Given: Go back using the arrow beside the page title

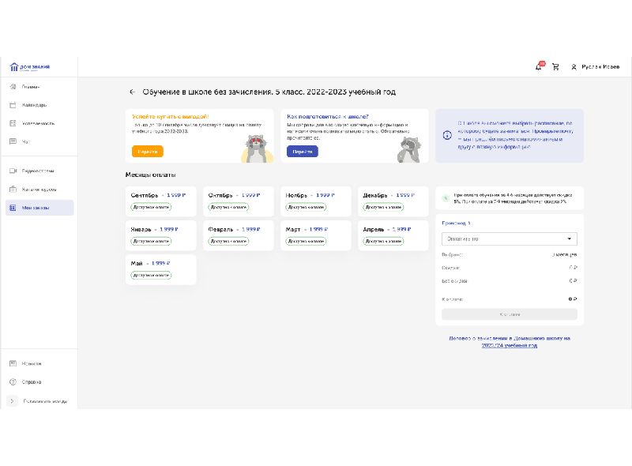Looking at the screenshot, I should coord(132,92).
